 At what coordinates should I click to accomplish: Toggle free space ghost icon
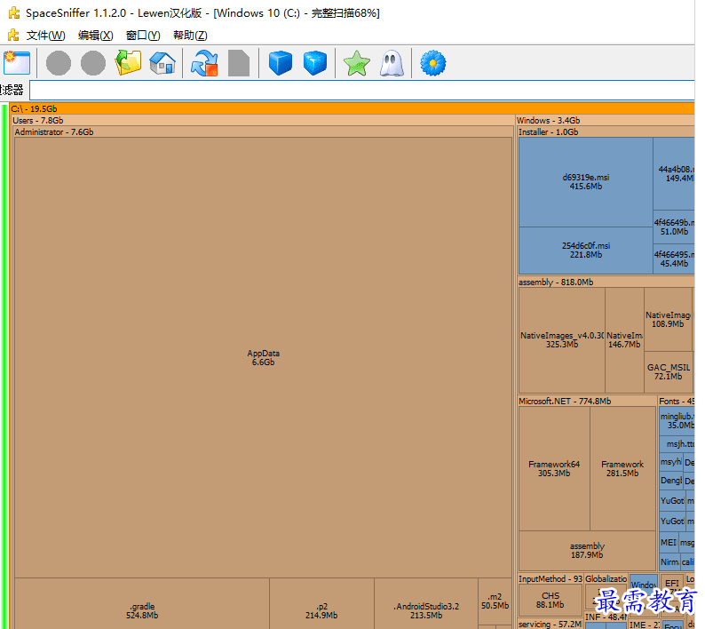tap(392, 63)
